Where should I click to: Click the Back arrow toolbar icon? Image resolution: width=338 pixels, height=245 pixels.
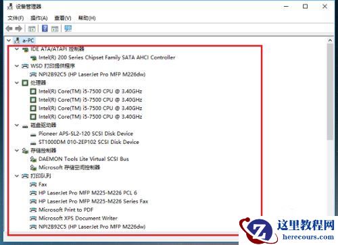coord(9,28)
